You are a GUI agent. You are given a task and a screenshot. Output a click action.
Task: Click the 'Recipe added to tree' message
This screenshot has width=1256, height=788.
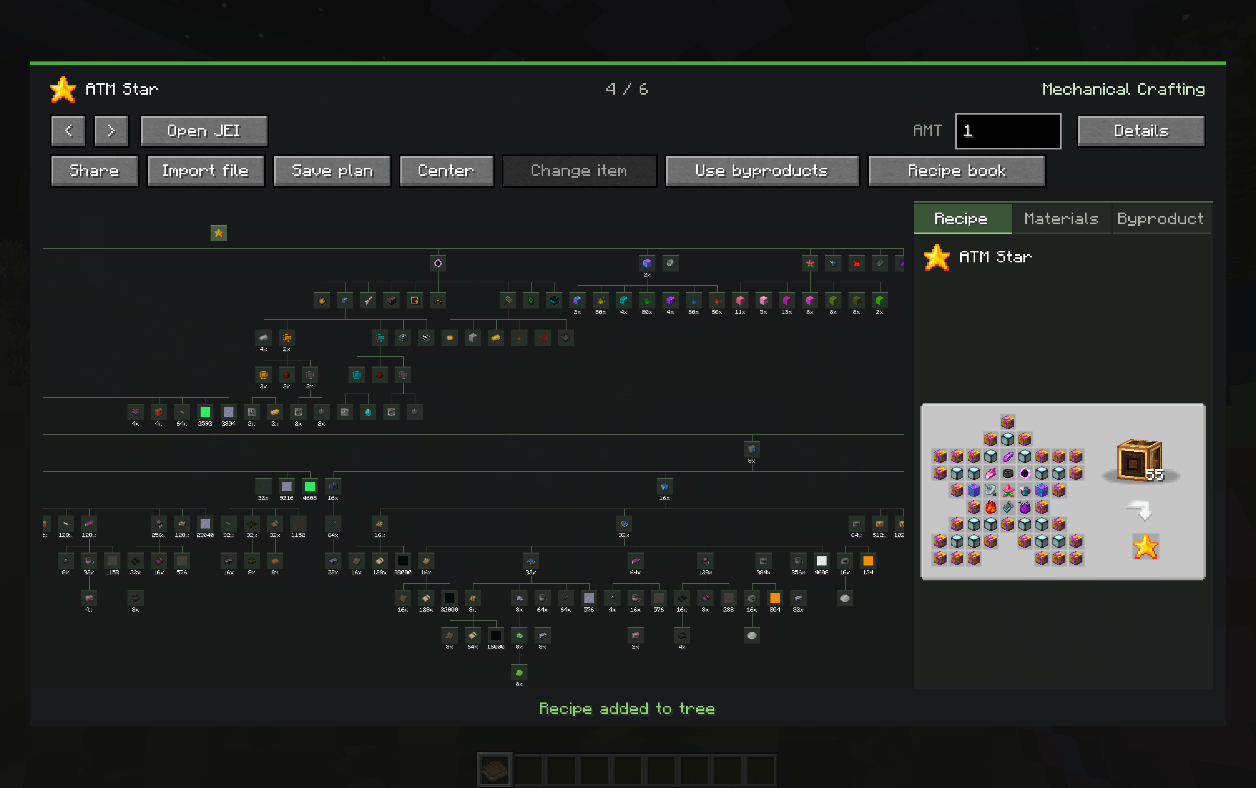627,709
